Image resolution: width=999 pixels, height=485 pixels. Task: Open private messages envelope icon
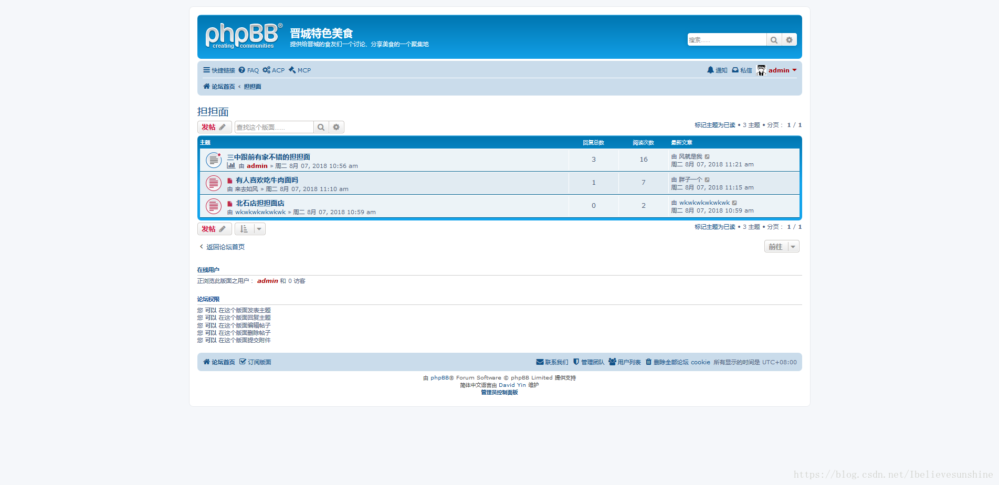pos(735,70)
